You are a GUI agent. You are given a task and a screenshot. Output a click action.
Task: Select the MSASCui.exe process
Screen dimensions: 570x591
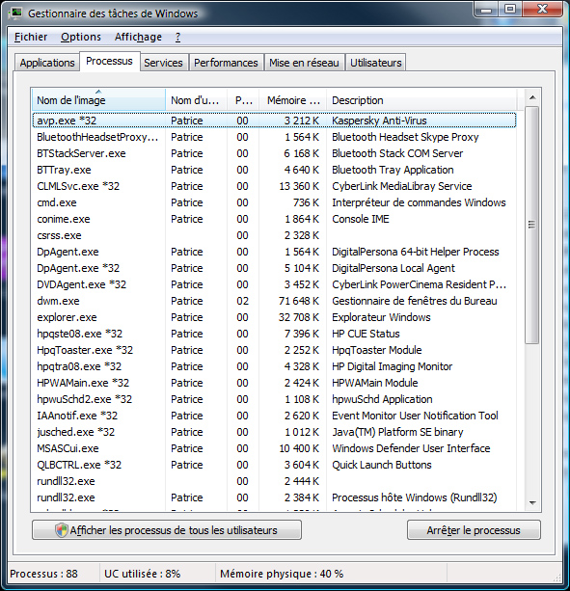274,448
